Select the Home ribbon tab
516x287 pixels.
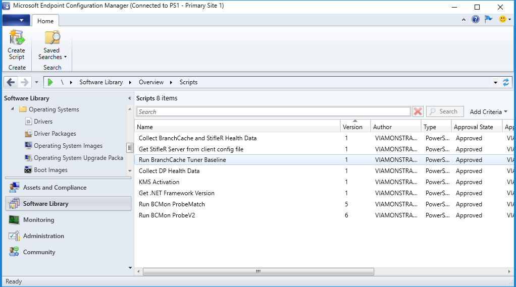45,21
